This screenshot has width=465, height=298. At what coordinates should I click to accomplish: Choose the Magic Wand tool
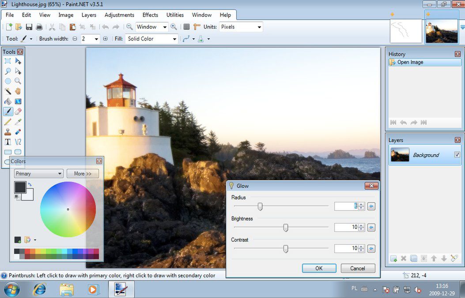click(8, 91)
